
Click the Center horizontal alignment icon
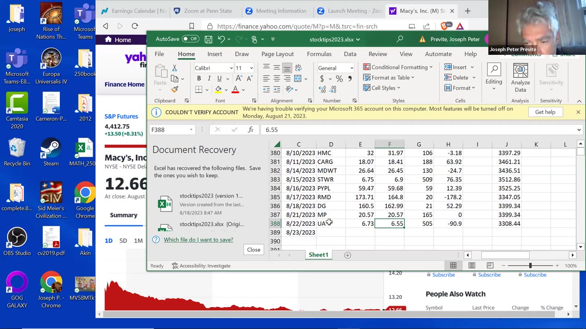pos(276,79)
